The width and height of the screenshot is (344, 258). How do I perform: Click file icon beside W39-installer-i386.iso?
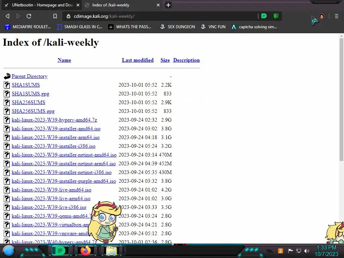coord(7,146)
